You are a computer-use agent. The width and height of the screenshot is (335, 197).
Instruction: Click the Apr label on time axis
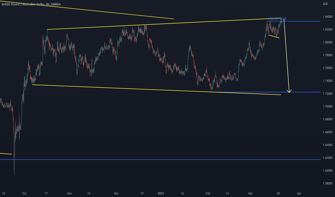pyautogui.click(x=299, y=193)
